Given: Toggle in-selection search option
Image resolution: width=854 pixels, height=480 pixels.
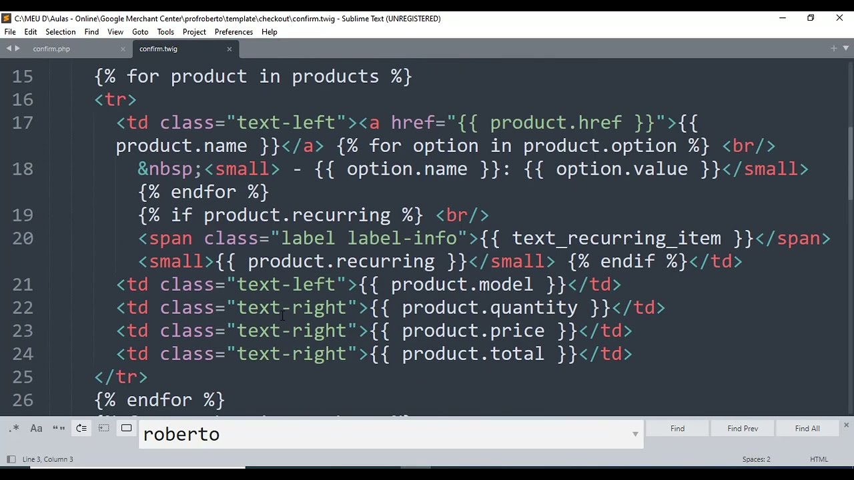Looking at the screenshot, I should pyautogui.click(x=104, y=429).
